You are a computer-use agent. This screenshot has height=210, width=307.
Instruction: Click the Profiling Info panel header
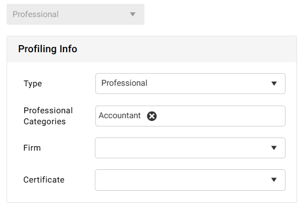click(152, 49)
